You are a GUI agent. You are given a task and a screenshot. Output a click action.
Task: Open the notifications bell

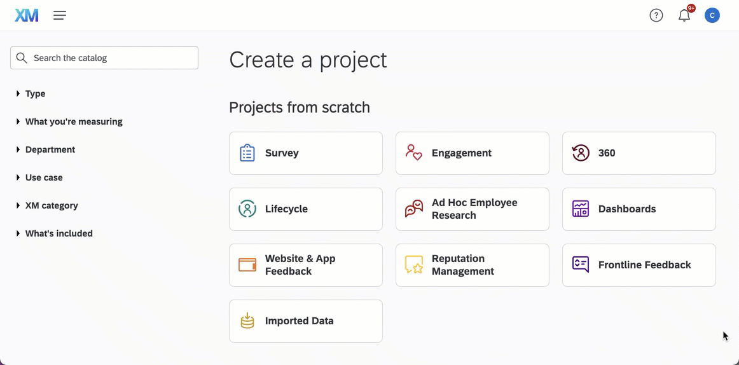[684, 16]
